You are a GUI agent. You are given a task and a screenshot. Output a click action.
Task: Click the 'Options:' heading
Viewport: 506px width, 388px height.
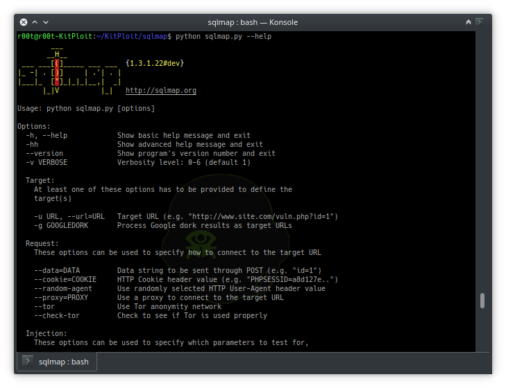coord(34,126)
